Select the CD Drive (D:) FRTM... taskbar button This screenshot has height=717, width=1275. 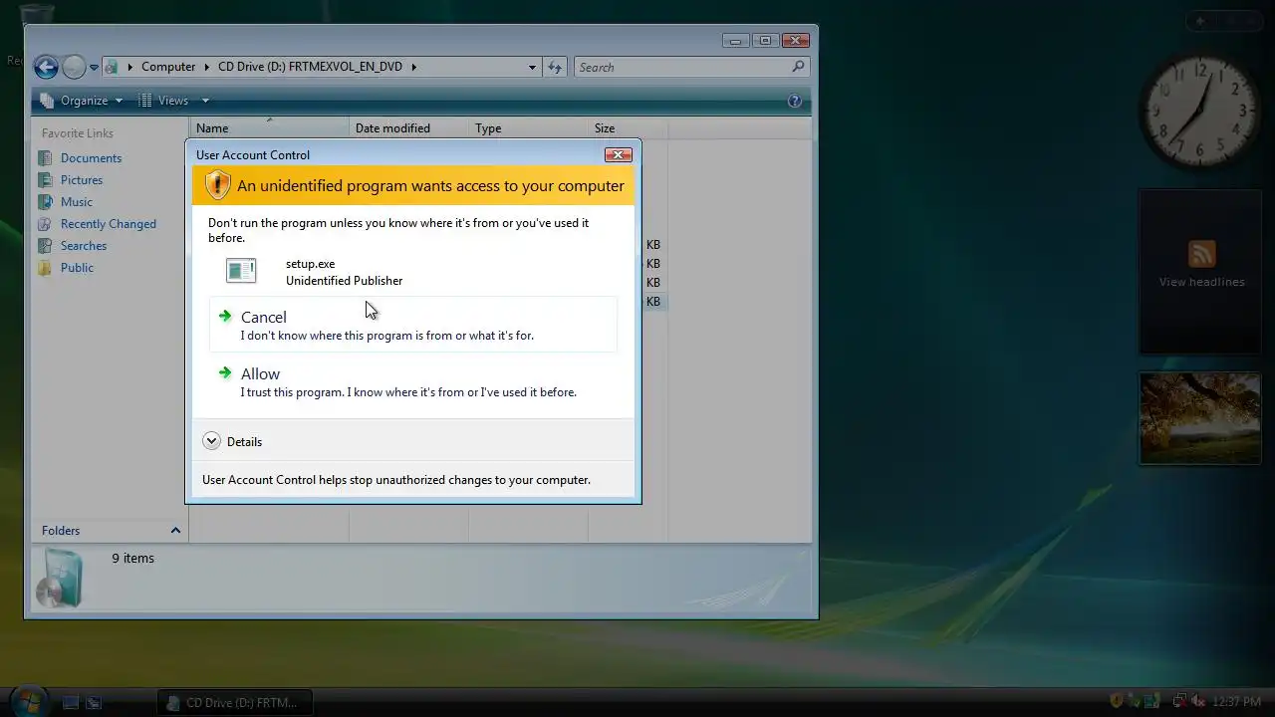(x=235, y=703)
